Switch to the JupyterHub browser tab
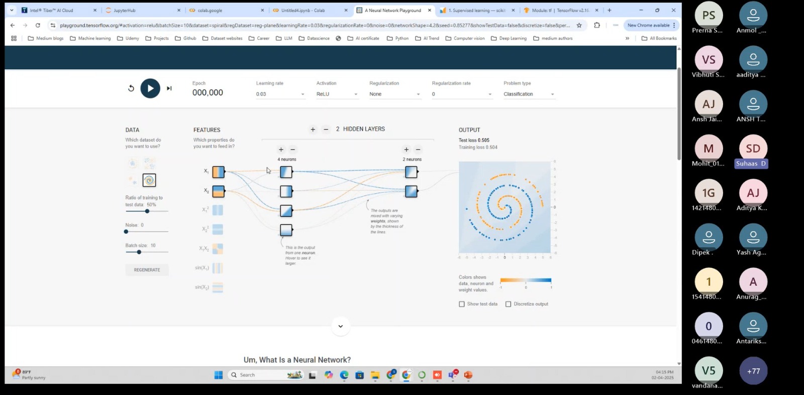Image resolution: width=804 pixels, height=395 pixels. [x=141, y=10]
